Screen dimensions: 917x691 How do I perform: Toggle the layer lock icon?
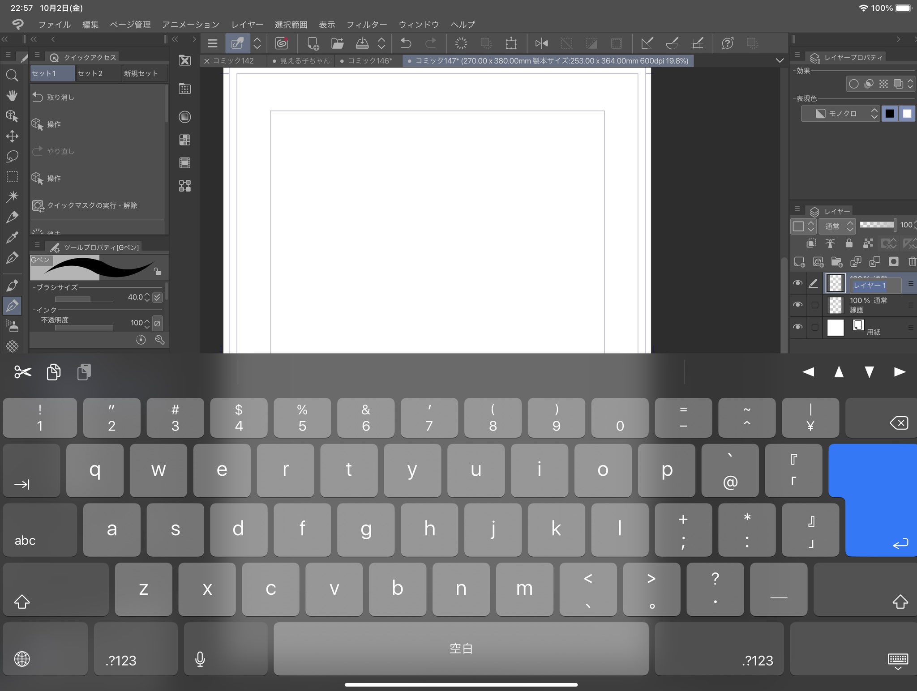click(848, 243)
